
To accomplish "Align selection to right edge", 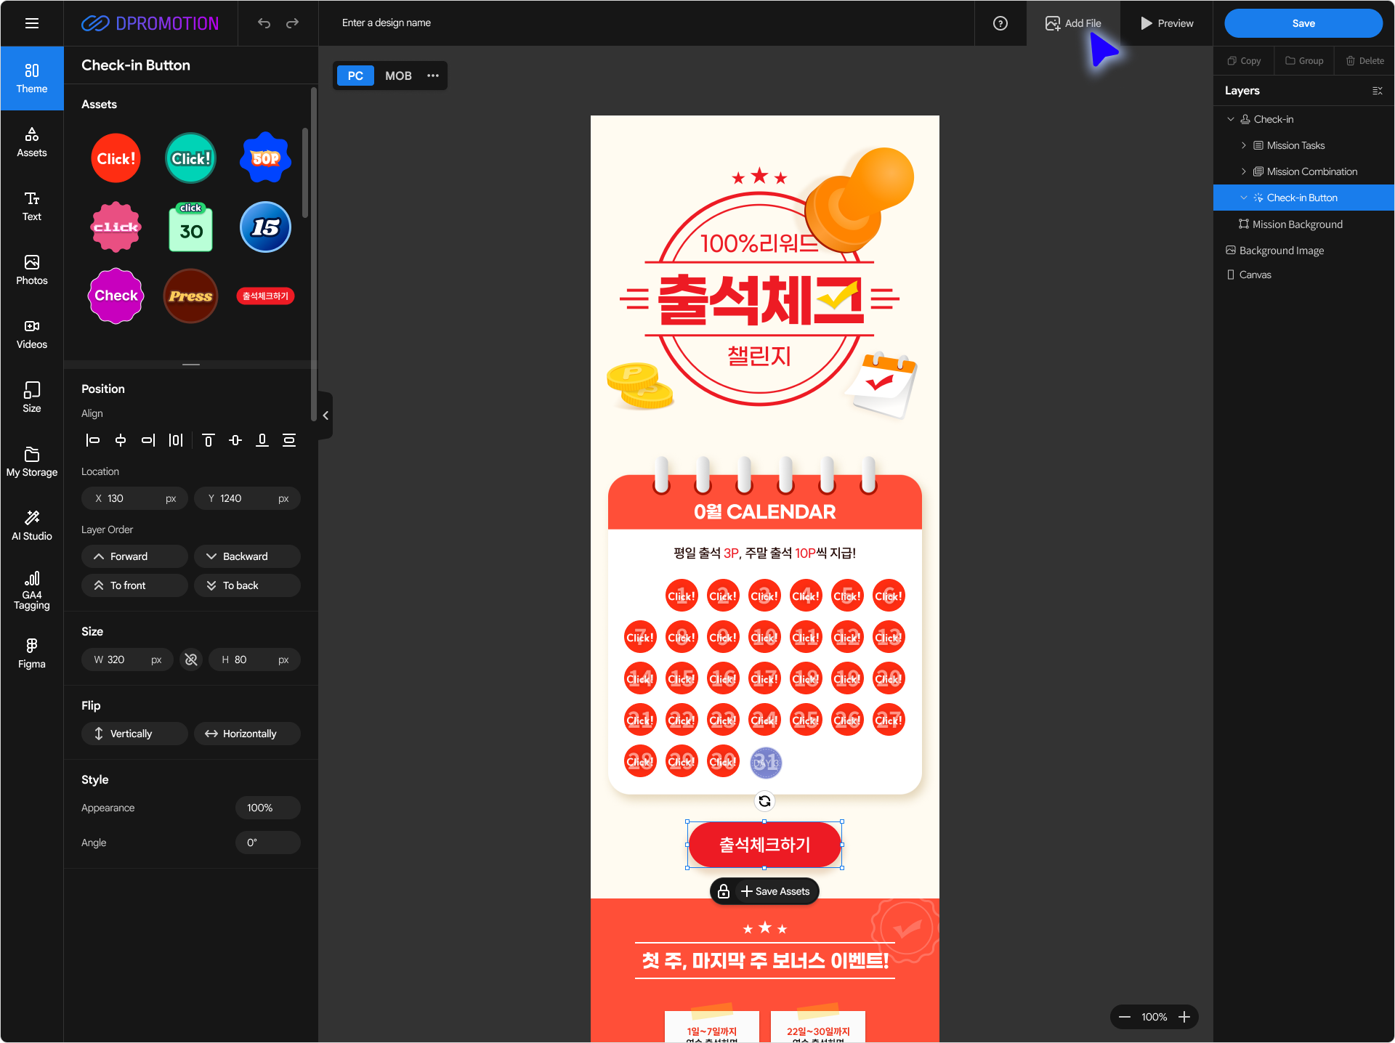I will pyautogui.click(x=148, y=440).
